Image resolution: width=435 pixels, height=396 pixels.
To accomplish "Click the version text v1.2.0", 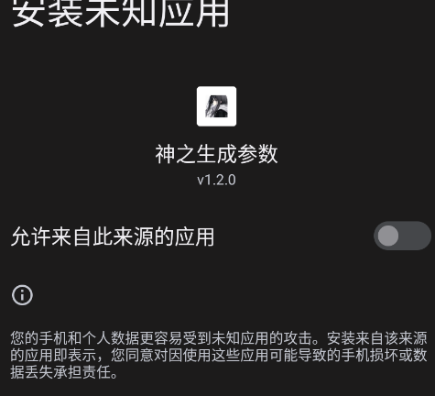I will 216,180.
